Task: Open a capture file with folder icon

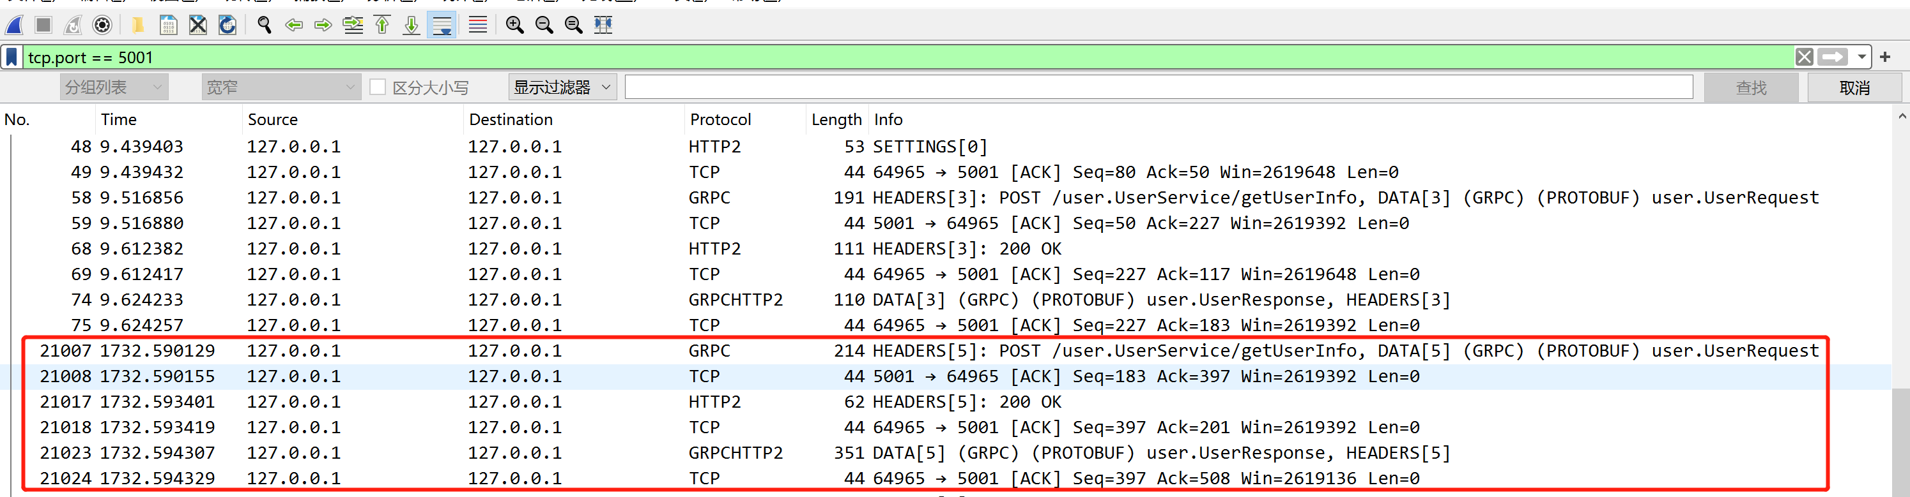Action: 137,25
